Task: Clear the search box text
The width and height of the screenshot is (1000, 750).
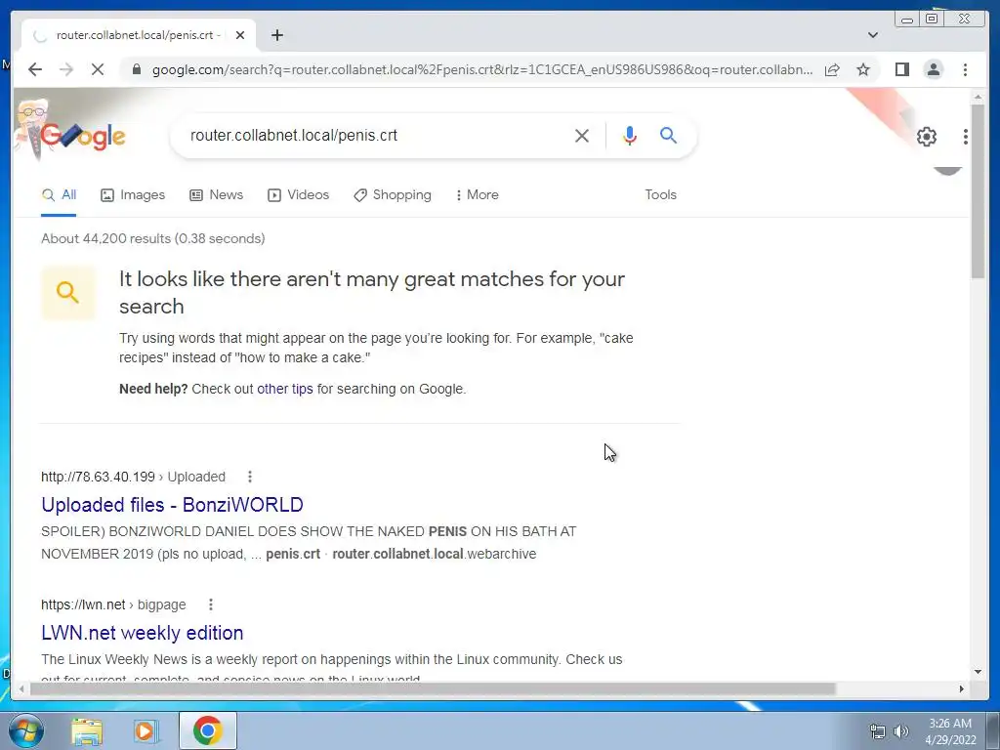Action: coord(582,136)
